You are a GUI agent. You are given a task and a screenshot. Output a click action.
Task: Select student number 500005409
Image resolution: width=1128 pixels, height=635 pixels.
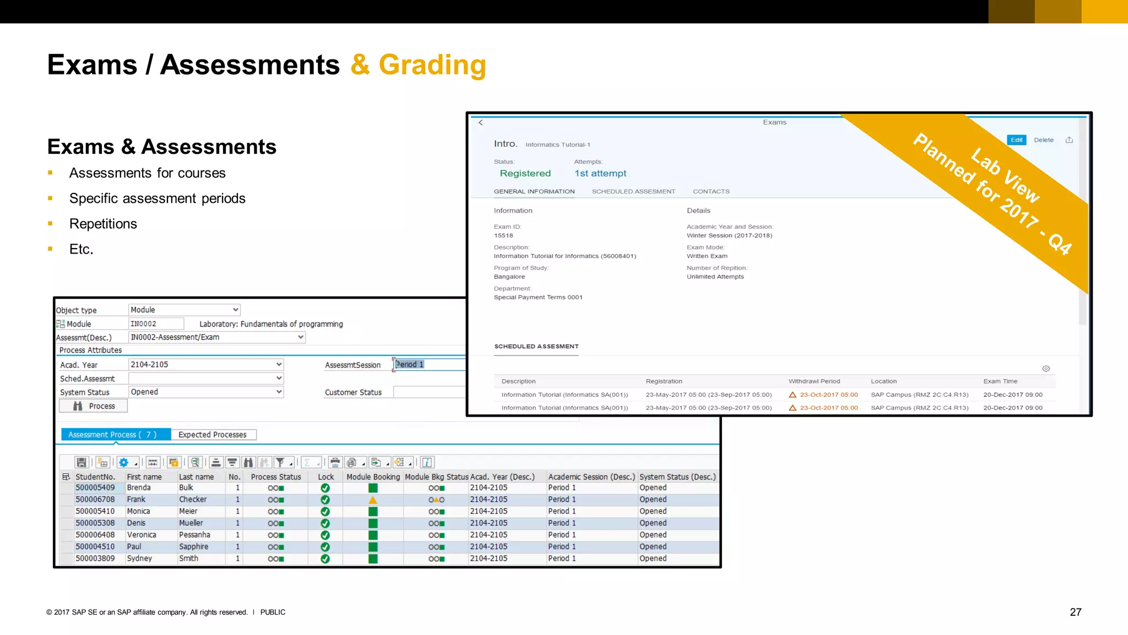tap(95, 488)
